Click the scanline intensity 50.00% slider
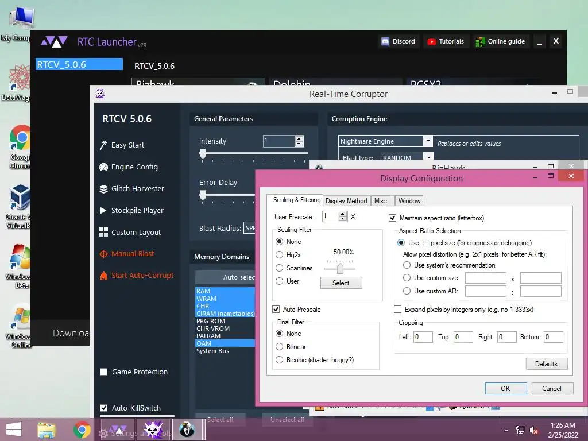This screenshot has height=441, width=588. coord(340,269)
